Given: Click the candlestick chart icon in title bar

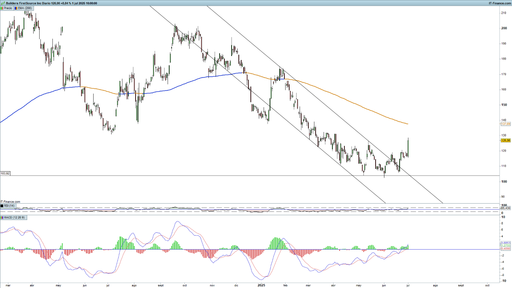Looking at the screenshot, I should (3, 3).
